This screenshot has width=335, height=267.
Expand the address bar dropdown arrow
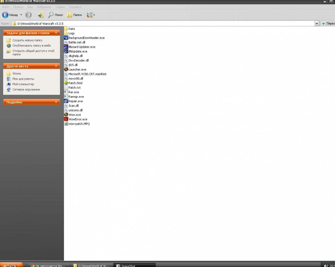317,23
